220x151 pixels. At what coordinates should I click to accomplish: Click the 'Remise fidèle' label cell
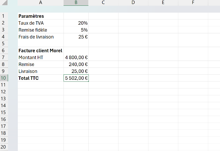(41, 30)
